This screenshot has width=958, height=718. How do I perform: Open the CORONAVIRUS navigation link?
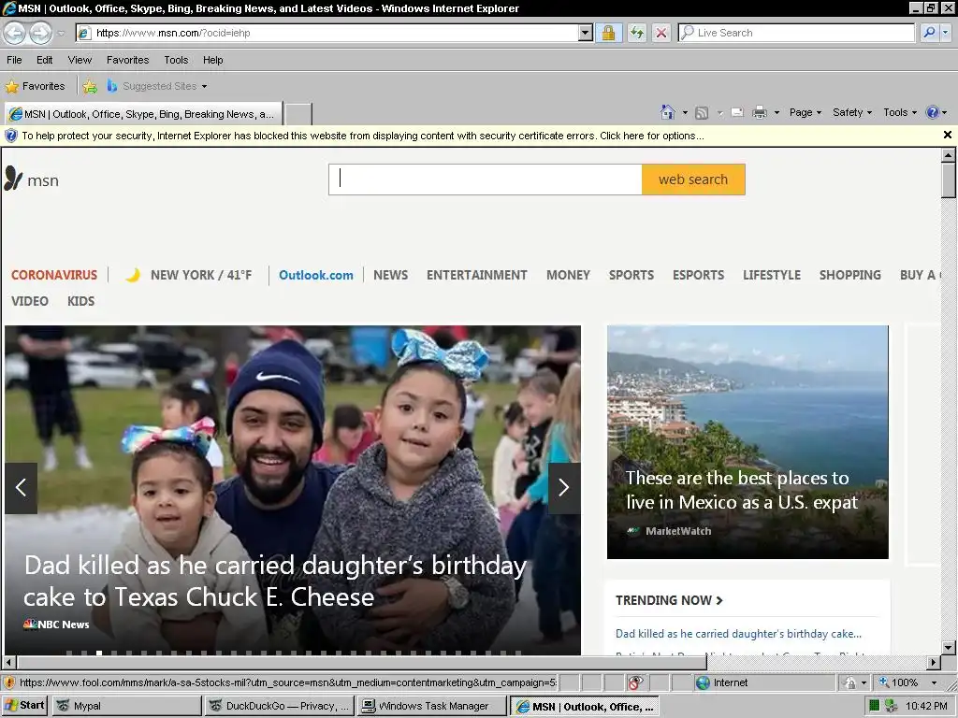coord(54,275)
